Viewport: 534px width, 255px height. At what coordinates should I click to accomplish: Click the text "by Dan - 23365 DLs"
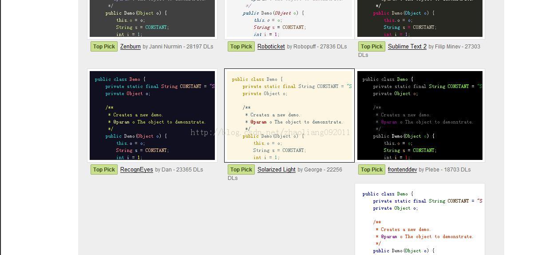click(x=179, y=170)
